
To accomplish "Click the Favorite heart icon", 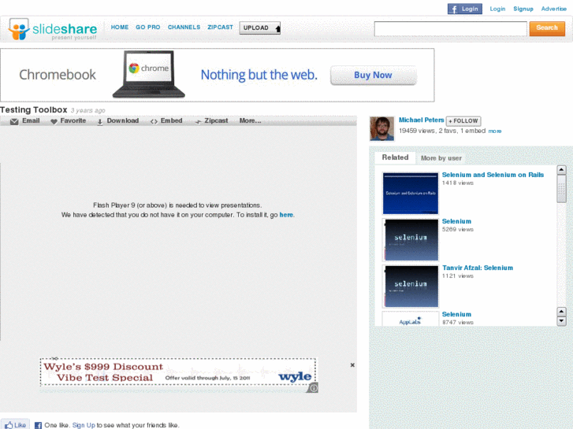I will tap(54, 121).
